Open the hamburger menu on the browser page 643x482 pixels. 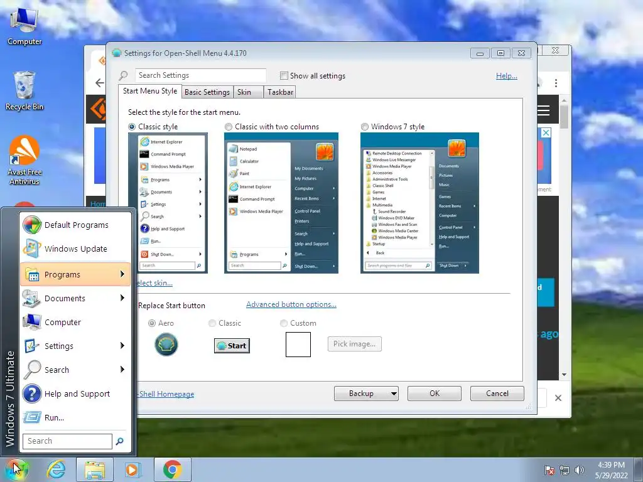[x=544, y=110]
